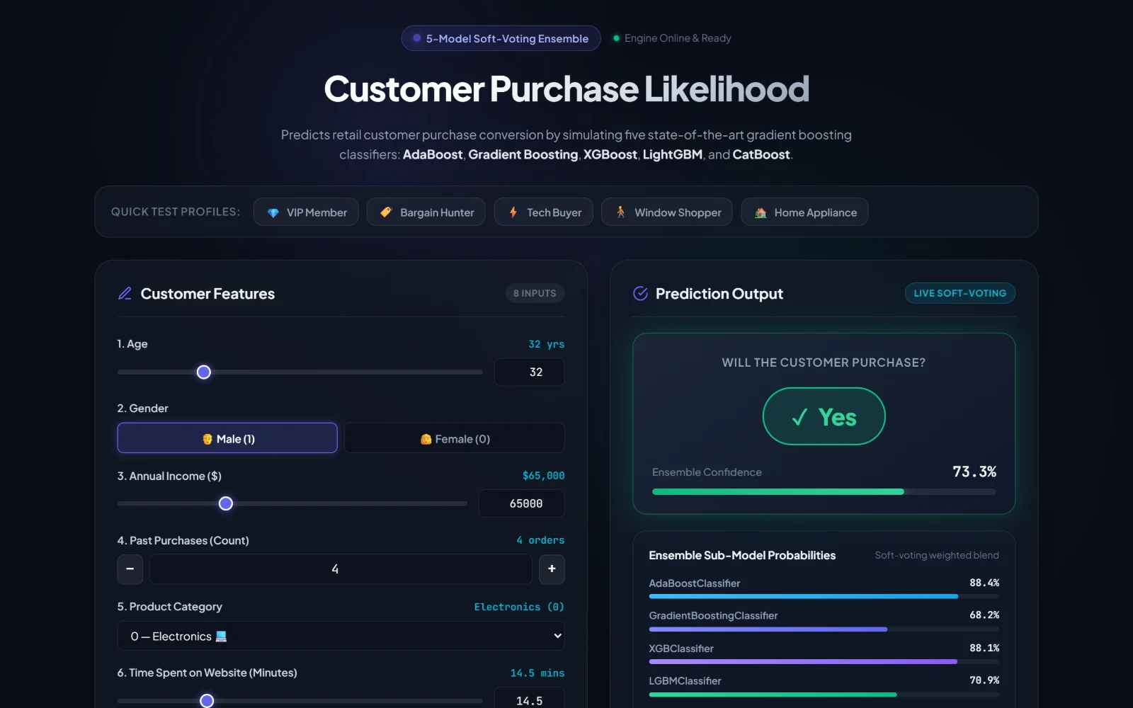Image resolution: width=1133 pixels, height=708 pixels.
Task: Click the 8 INPUTS badge
Action: pyautogui.click(x=535, y=293)
